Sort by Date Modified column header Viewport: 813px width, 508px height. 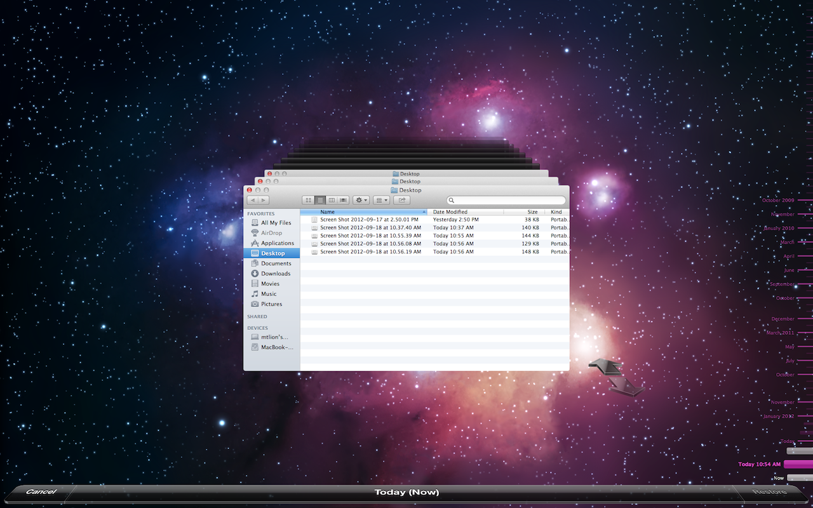point(466,212)
